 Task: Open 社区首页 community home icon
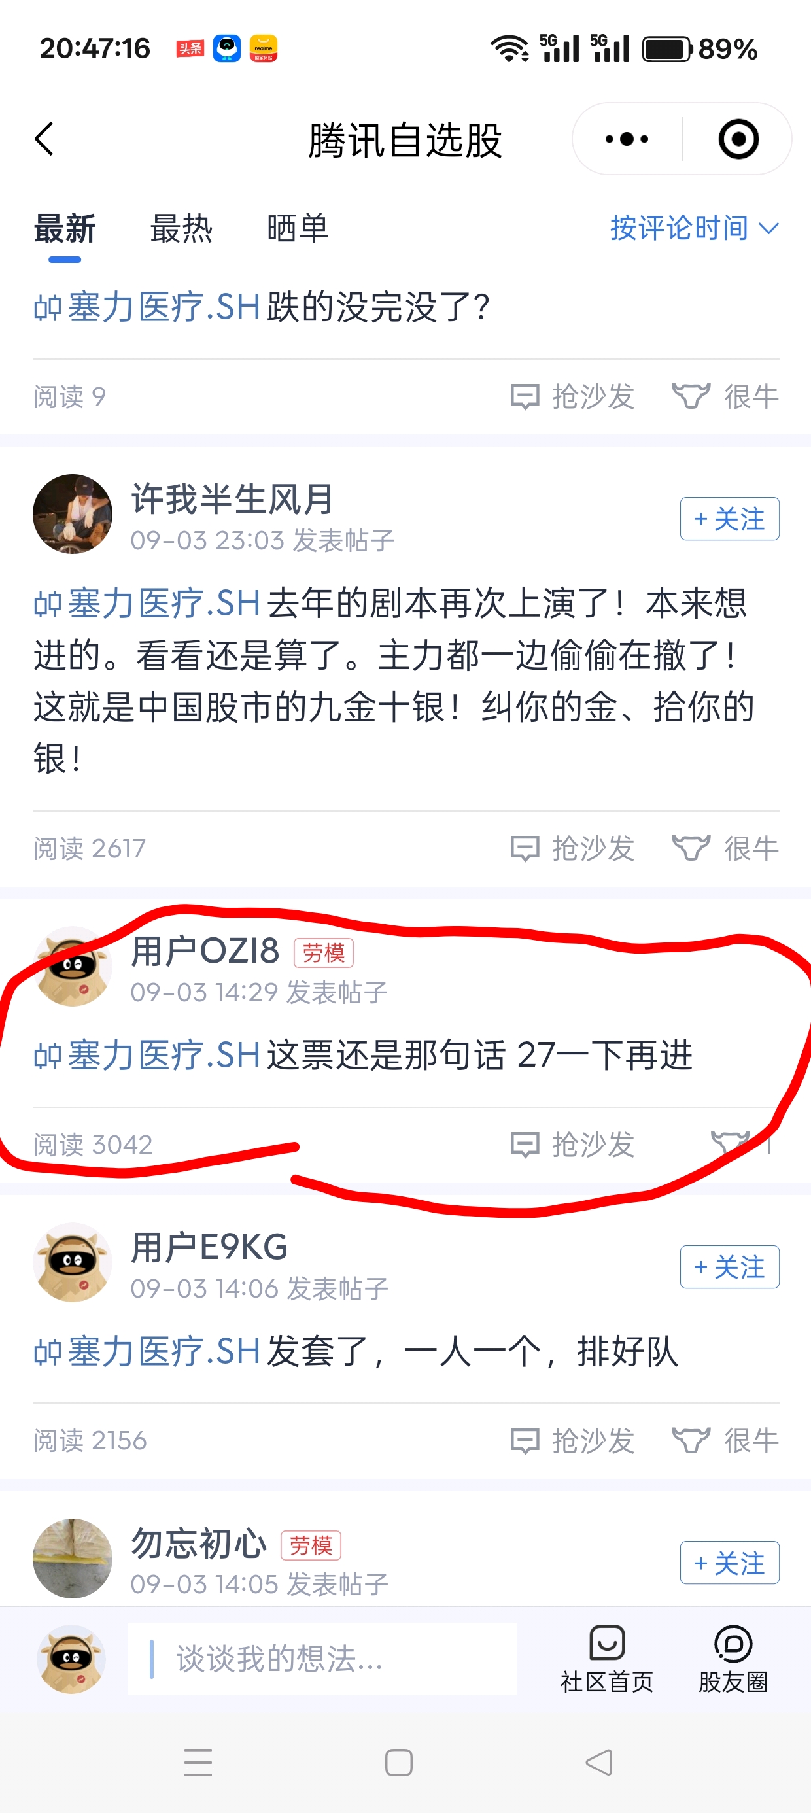pyautogui.click(x=607, y=1659)
